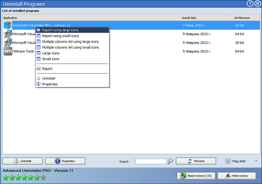Choose 'Report using small icons' option
Screen dimensions: 262x184
coord(72,36)
